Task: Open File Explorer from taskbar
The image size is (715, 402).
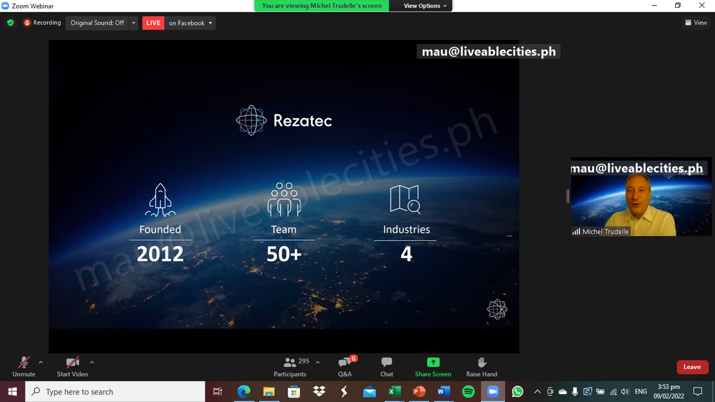Action: tap(269, 391)
